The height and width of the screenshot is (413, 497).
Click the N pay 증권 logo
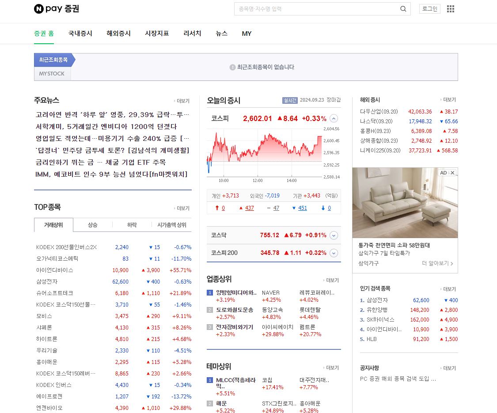coord(57,8)
